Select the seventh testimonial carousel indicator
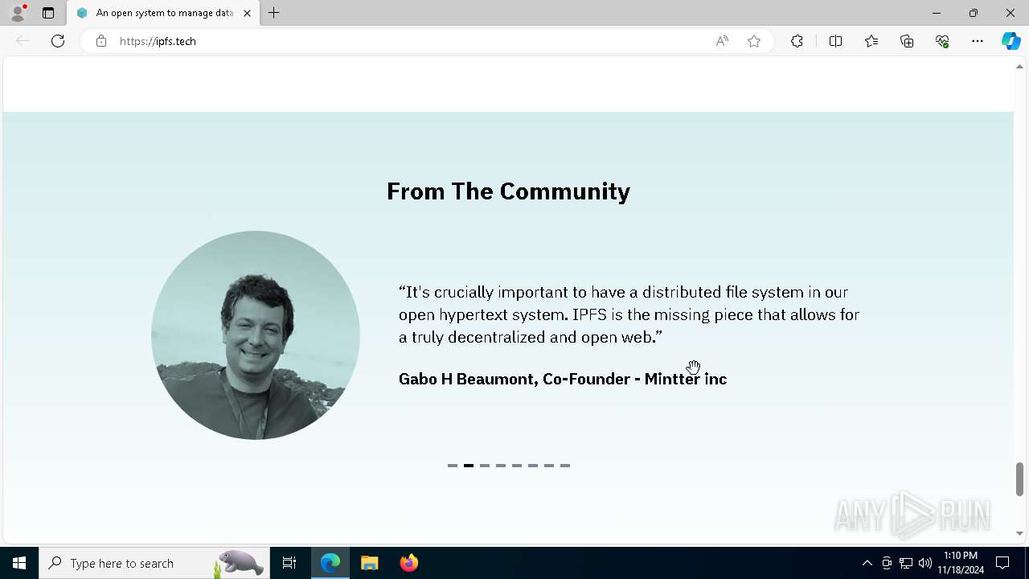Viewport: 1029px width, 579px height. [549, 466]
